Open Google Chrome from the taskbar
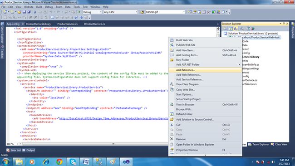295x166 pixels. tap(59, 161)
